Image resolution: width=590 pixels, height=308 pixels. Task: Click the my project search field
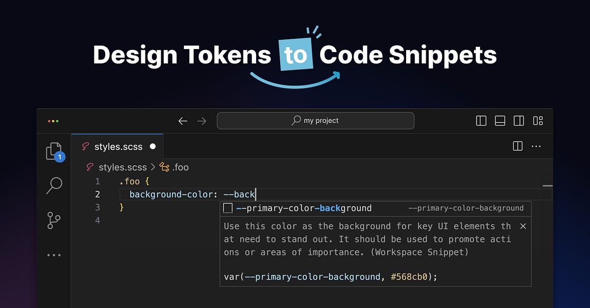click(x=315, y=120)
